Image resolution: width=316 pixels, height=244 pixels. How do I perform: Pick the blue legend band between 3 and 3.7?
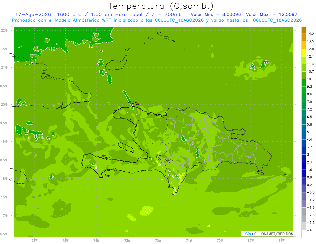(x=304, y=151)
